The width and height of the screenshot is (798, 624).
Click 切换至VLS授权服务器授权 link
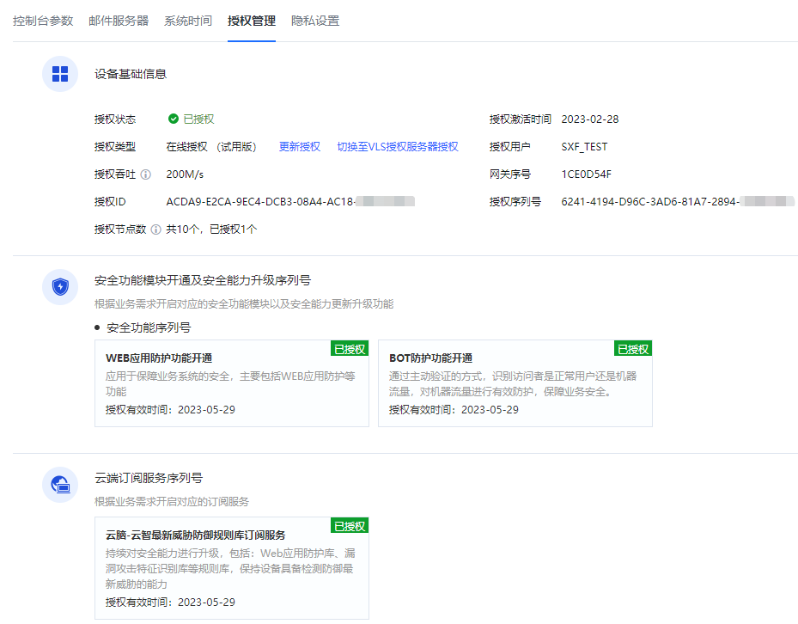pyautogui.click(x=398, y=147)
